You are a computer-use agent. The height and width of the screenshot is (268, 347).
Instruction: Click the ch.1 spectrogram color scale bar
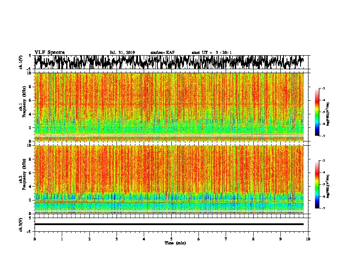(x=317, y=112)
